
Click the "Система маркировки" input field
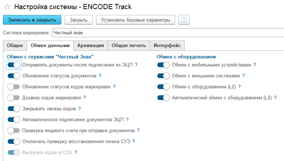(168, 32)
